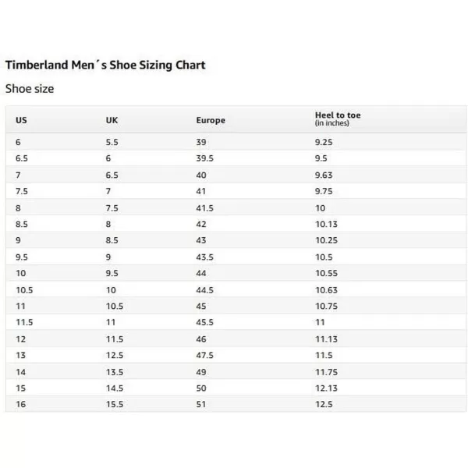Select the US size 11.5 cell

[24, 322]
